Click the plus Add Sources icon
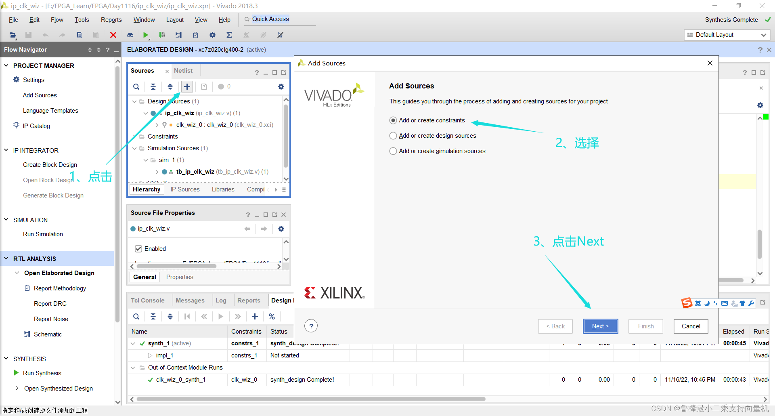Image resolution: width=775 pixels, height=416 pixels. pyautogui.click(x=187, y=86)
